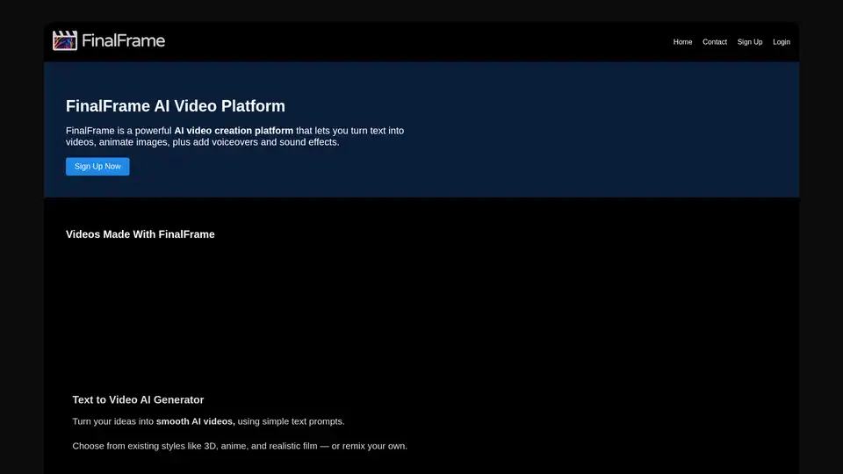Click the FinalFrame wordmark in the header
Viewport: 843px width, 474px height.
pyautogui.click(x=123, y=40)
